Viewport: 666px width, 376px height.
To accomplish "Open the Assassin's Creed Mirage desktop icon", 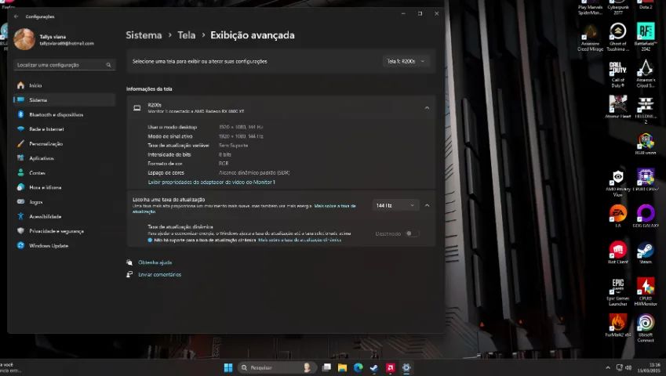I will coord(590,38).
